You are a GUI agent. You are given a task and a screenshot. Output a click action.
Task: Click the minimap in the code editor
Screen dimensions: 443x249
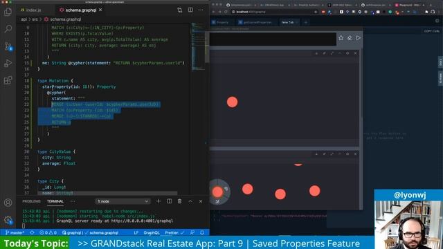(199, 46)
